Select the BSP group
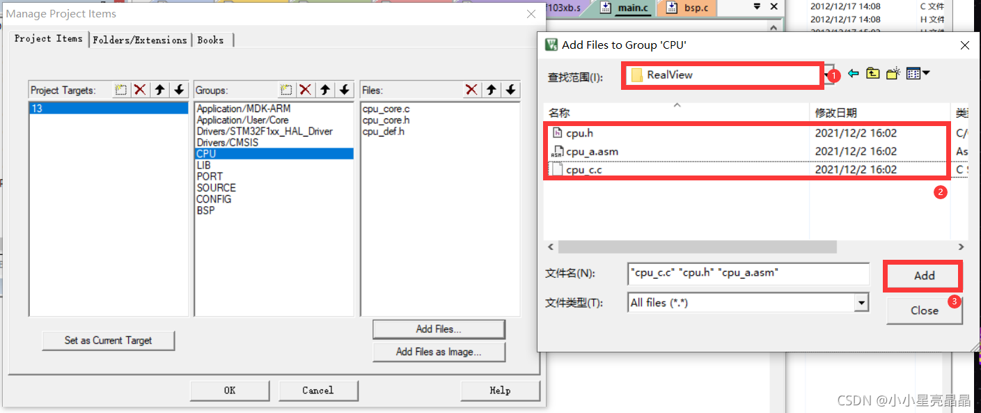Image resolution: width=981 pixels, height=413 pixels. (205, 210)
